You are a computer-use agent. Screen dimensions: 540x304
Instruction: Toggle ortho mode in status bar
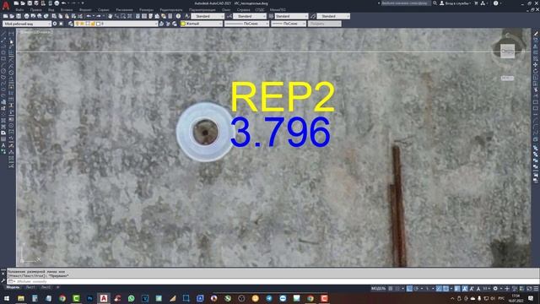coord(409,289)
